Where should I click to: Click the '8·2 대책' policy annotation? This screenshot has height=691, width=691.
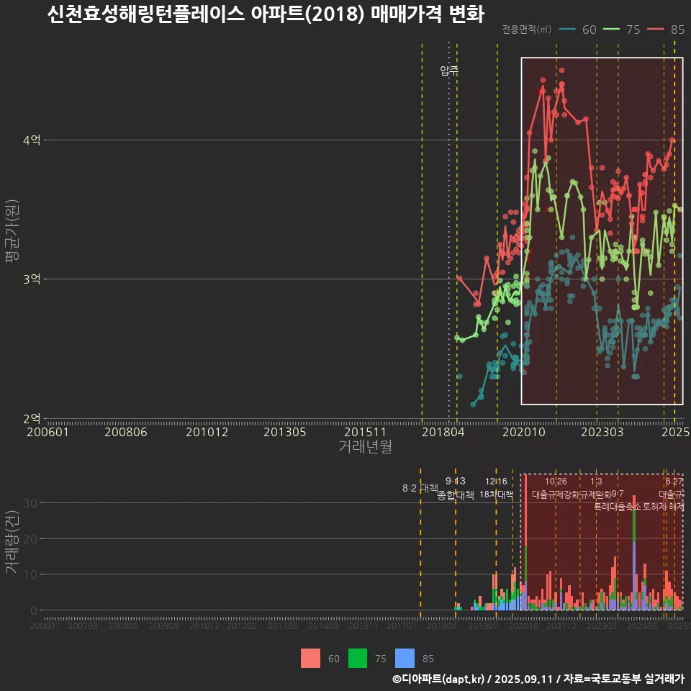(420, 488)
